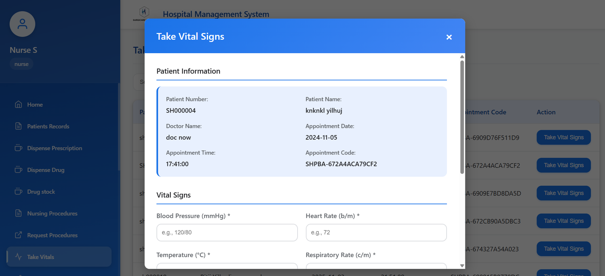
Task: Click the Hospital Management System title
Action: click(216, 14)
